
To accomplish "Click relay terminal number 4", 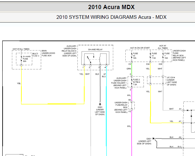I will pos(105,67).
